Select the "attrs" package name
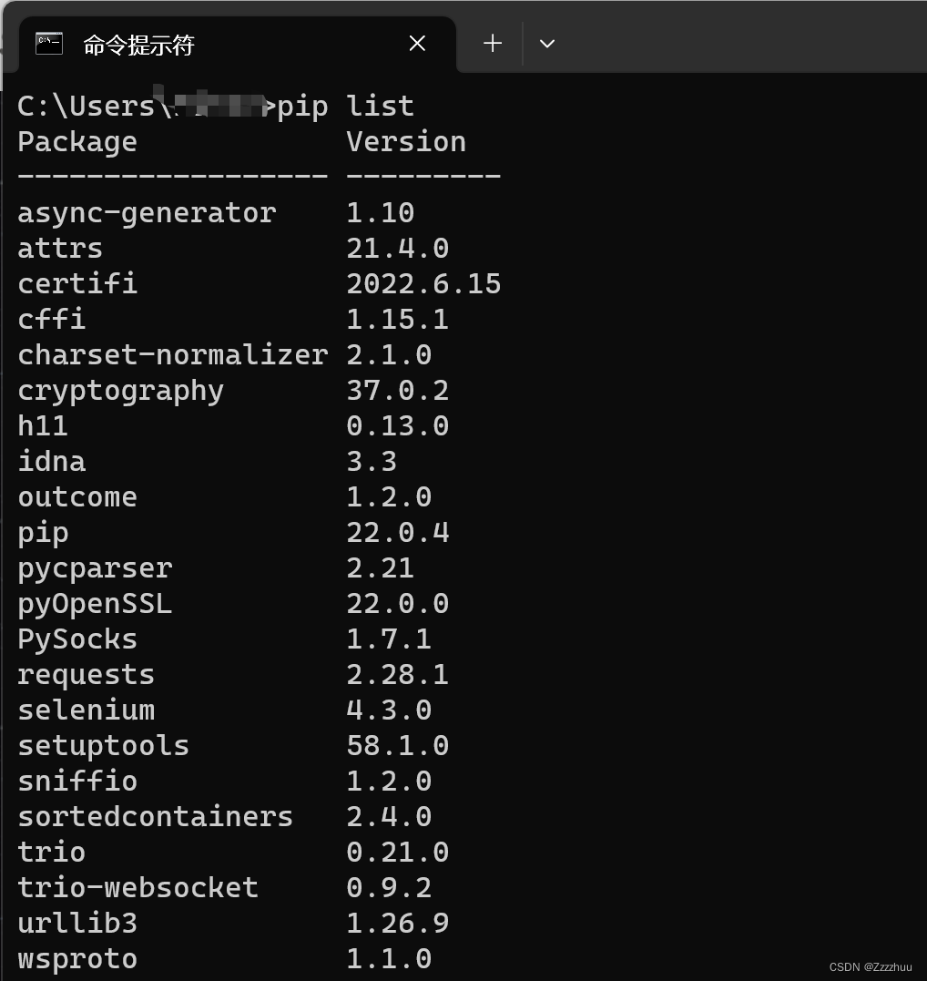927x981 pixels. coord(60,248)
